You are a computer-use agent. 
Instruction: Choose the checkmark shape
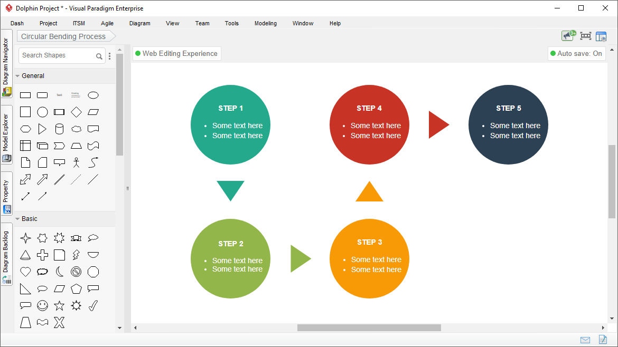pyautogui.click(x=93, y=306)
